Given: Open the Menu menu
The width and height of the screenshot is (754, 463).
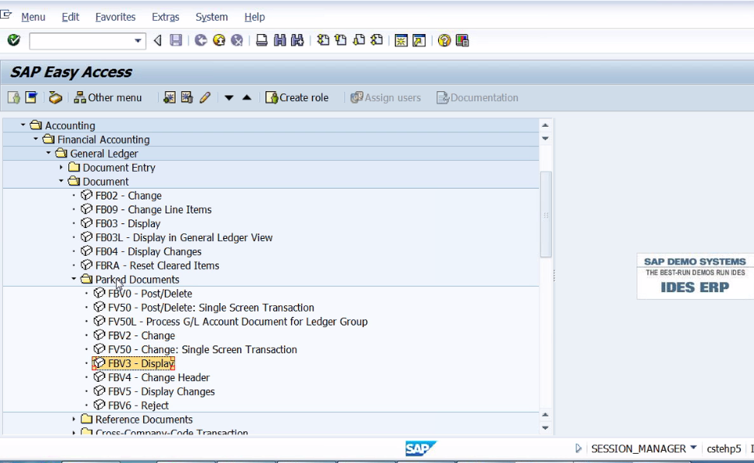Looking at the screenshot, I should click(33, 17).
